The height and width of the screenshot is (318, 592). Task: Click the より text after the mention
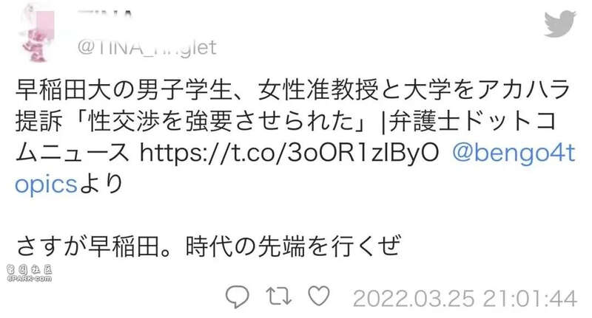point(101,184)
